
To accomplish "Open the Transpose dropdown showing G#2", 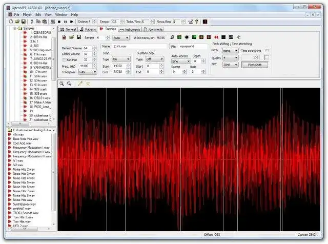I will tap(88, 72).
